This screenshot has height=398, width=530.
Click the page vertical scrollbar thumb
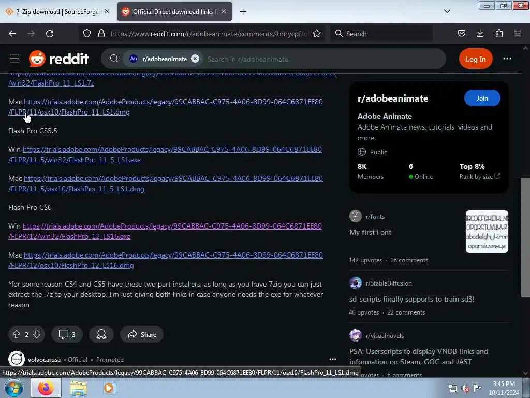tap(525, 237)
